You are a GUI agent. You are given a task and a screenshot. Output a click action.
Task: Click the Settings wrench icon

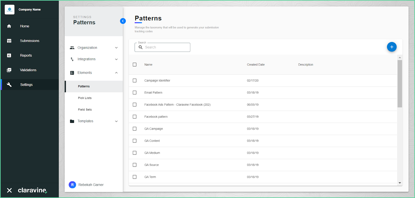click(9, 85)
